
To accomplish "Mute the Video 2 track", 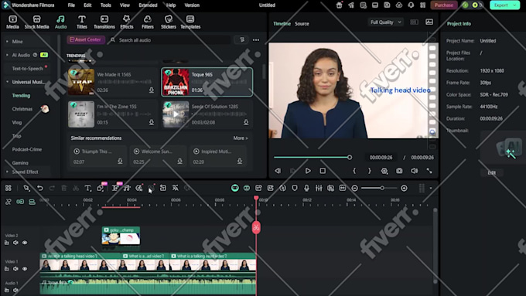I will 15,243.
